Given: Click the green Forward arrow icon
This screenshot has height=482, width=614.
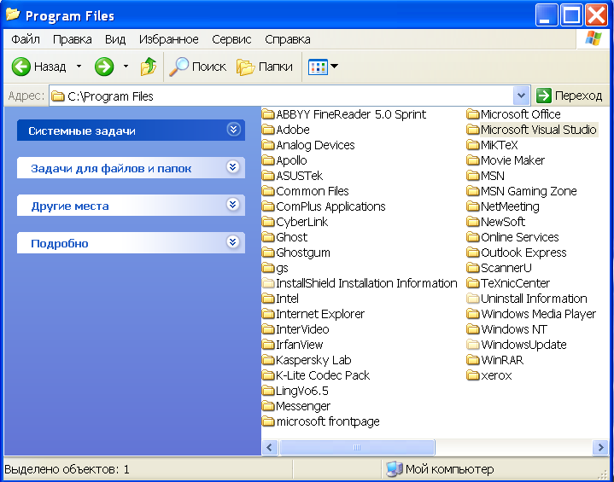Looking at the screenshot, I should pyautogui.click(x=104, y=67).
